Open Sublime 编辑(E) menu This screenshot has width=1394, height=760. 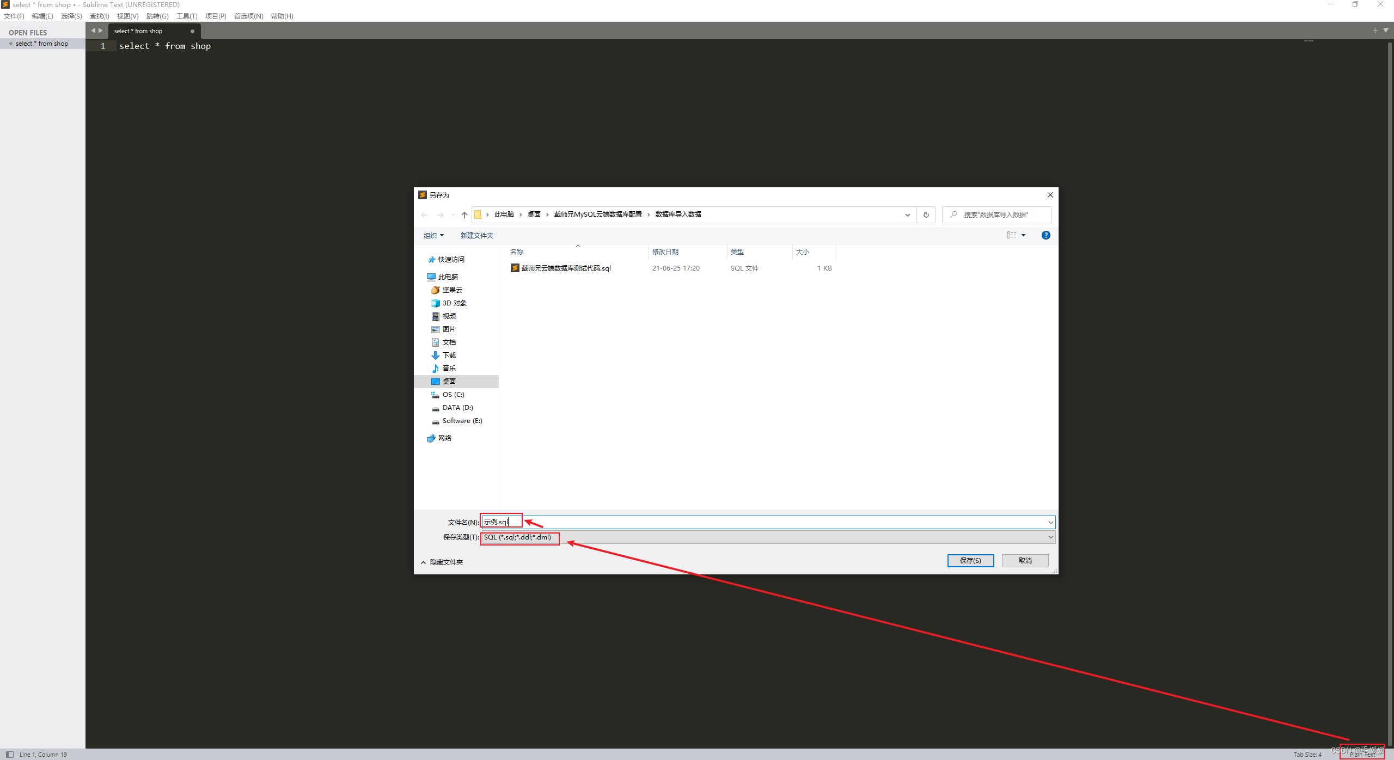click(x=42, y=16)
